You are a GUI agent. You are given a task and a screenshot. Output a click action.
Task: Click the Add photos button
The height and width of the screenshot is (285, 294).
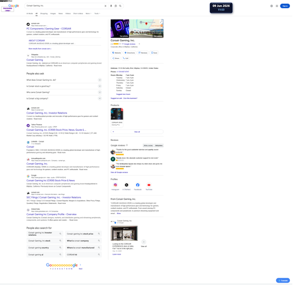pyautogui.click(x=159, y=145)
